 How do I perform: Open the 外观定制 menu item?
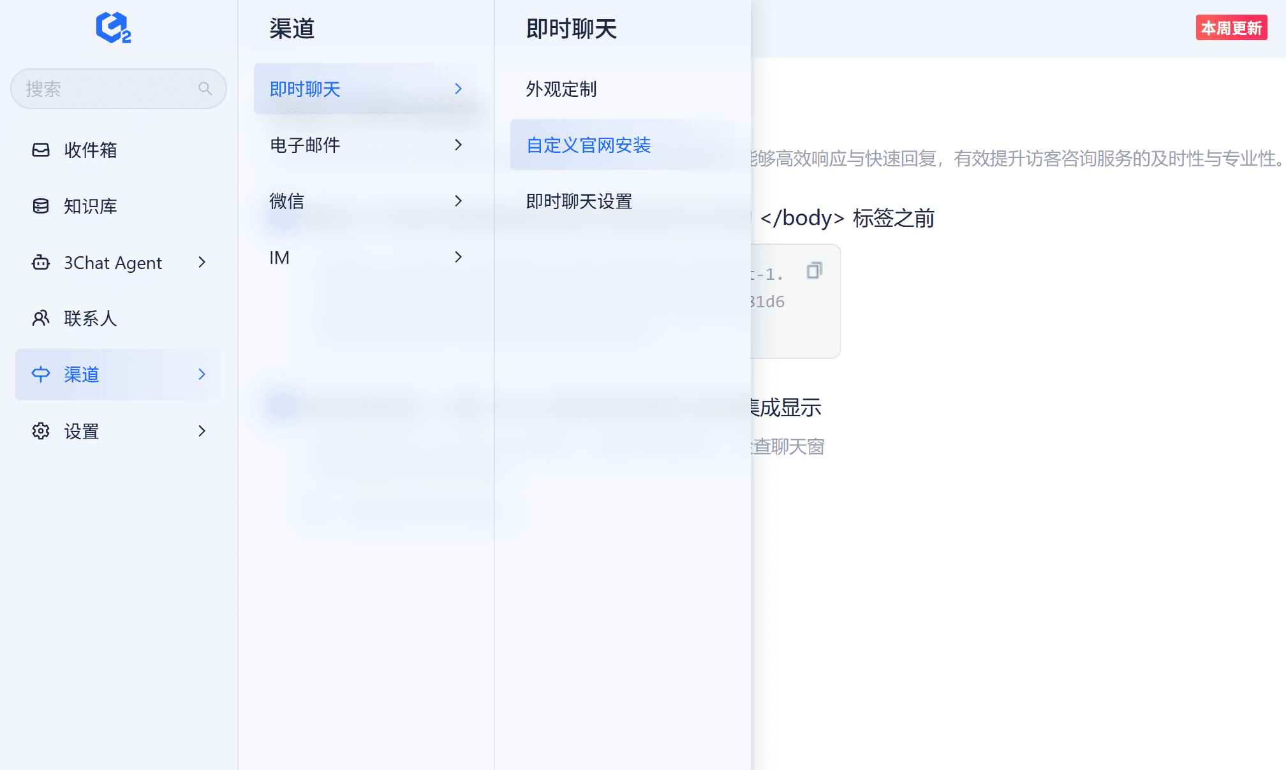[561, 89]
